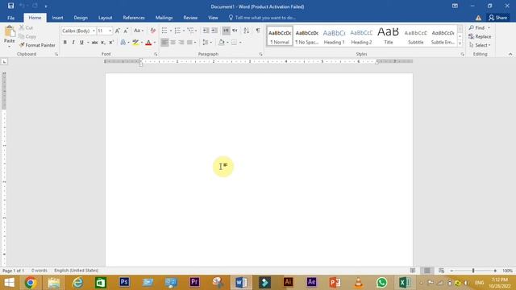516x290 pixels.
Task: Expand the Bullets dropdown arrow
Action: [170, 31]
